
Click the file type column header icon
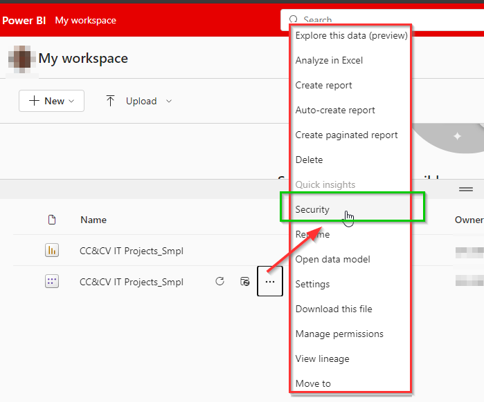(52, 220)
